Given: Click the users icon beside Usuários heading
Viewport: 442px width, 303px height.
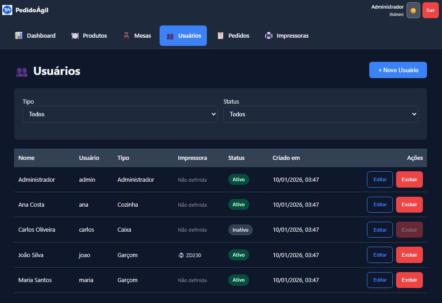Looking at the screenshot, I should tap(21, 71).
